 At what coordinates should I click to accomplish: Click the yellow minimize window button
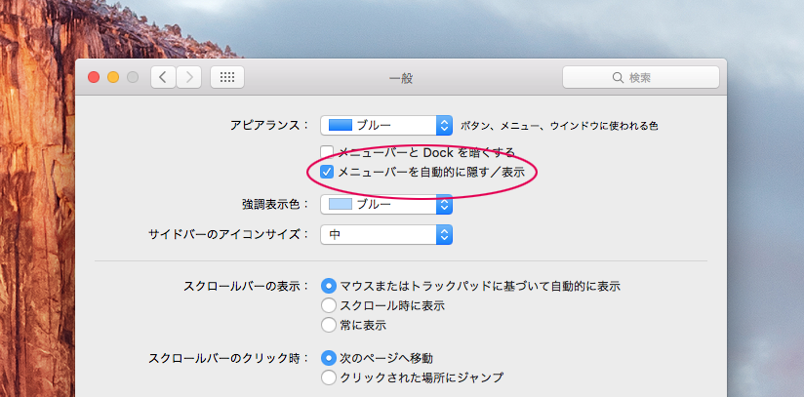pyautogui.click(x=113, y=77)
